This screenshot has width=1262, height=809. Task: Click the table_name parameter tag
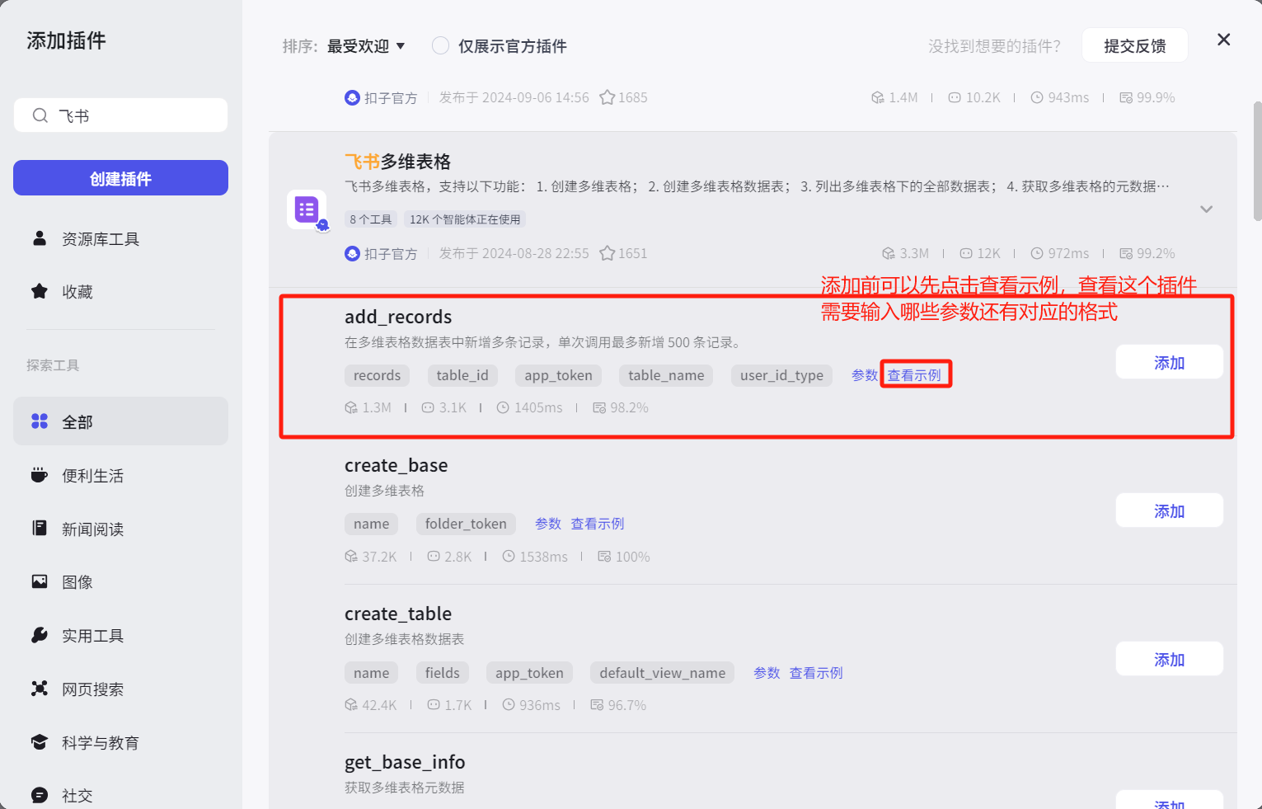[x=666, y=375]
